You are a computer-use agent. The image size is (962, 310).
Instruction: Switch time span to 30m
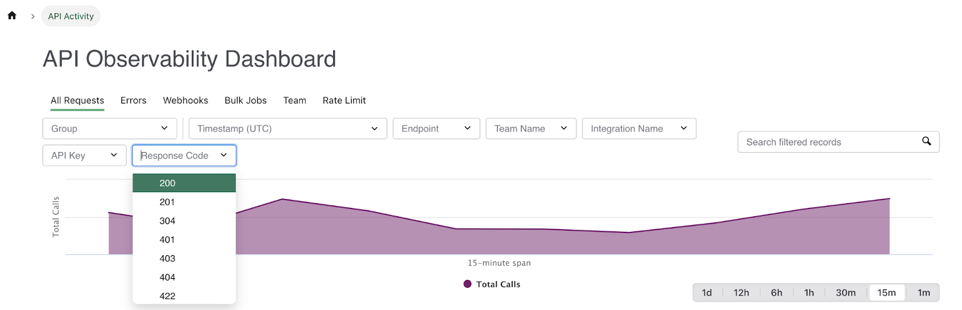845,293
